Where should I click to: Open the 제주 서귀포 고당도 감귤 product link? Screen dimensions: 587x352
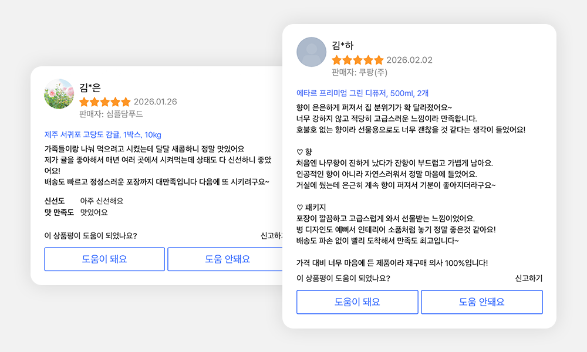pyautogui.click(x=103, y=134)
